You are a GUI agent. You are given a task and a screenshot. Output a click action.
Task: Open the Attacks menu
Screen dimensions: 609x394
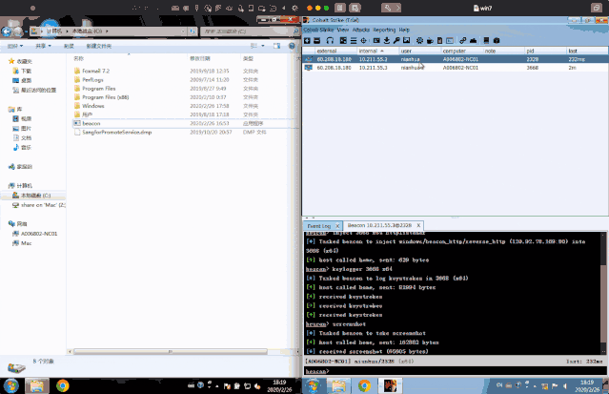361,30
